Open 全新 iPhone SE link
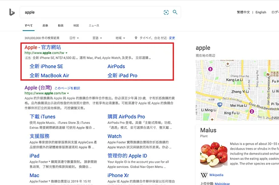279x185 pixels. point(46,66)
